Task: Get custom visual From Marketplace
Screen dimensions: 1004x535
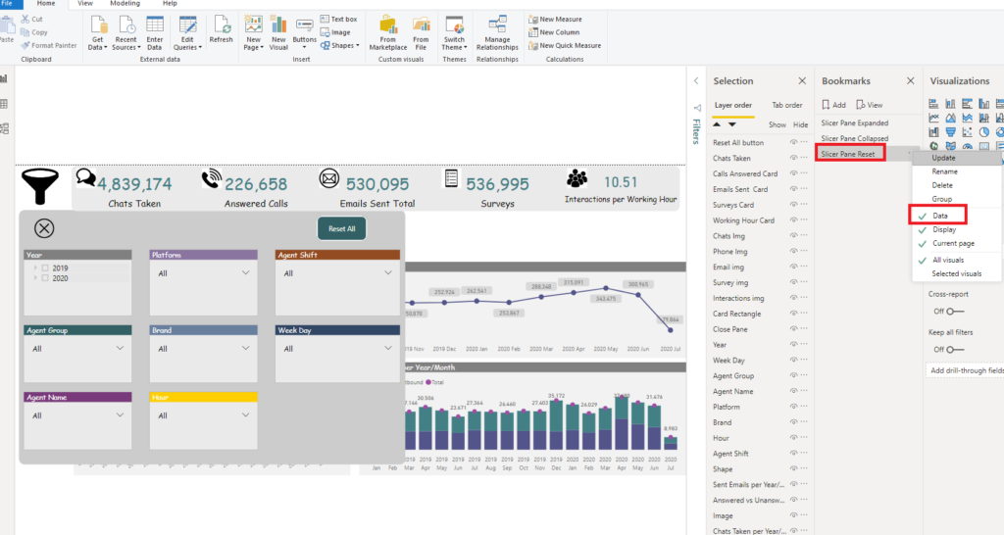Action: [388, 33]
